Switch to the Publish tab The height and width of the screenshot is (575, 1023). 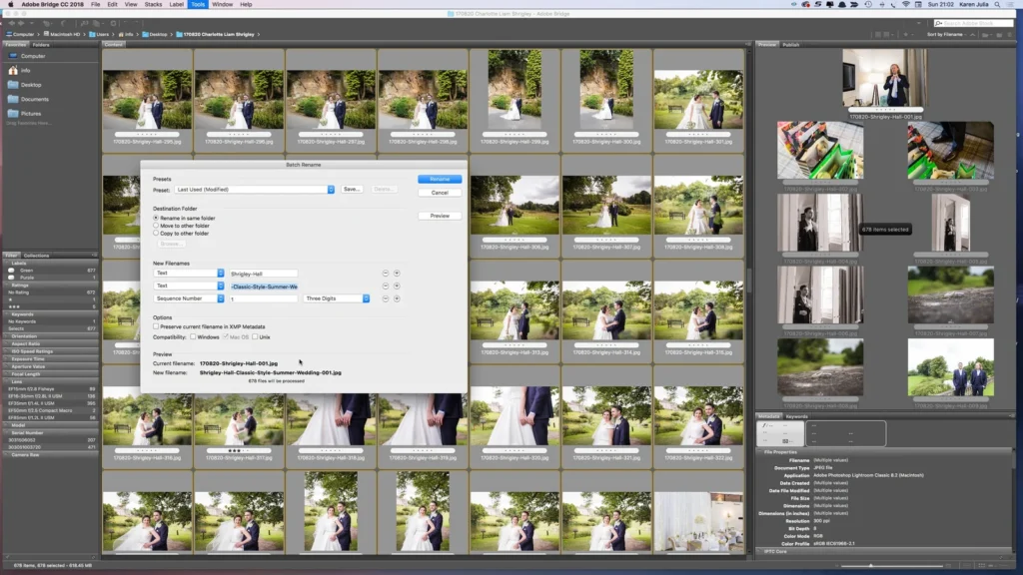[x=791, y=45]
